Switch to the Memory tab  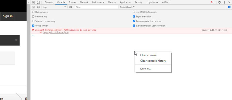(112, 2)
